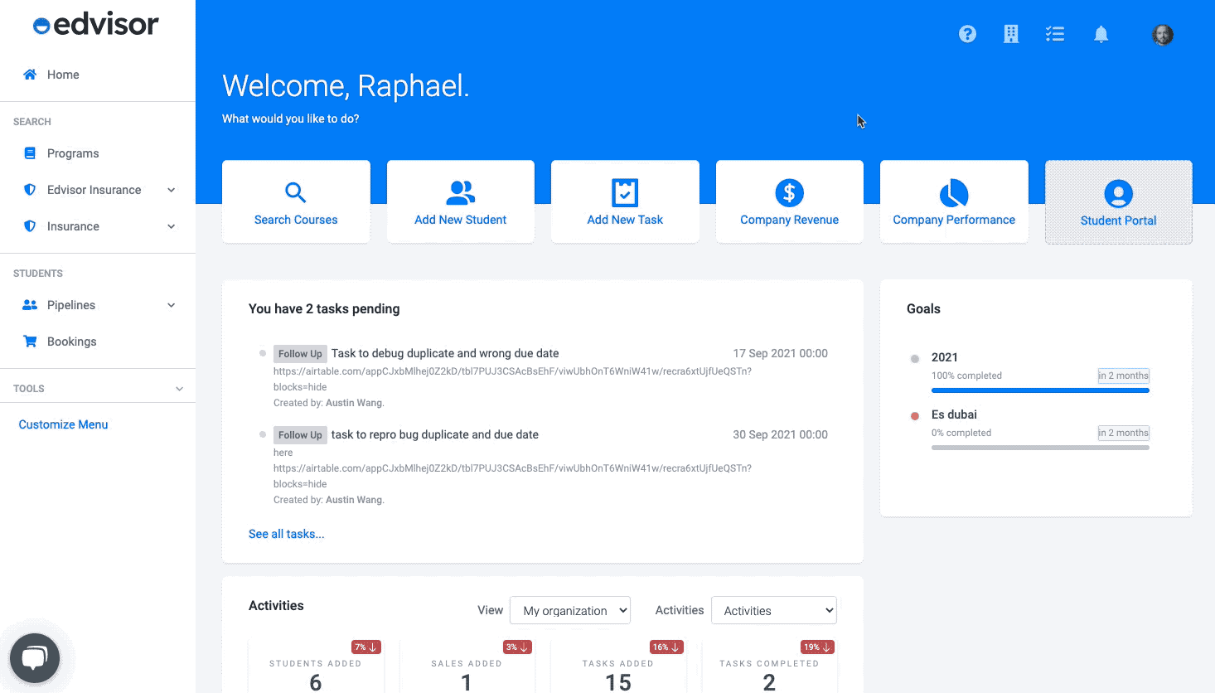Click the 2021 goal progress bar
The height and width of the screenshot is (693, 1215).
tap(1040, 390)
